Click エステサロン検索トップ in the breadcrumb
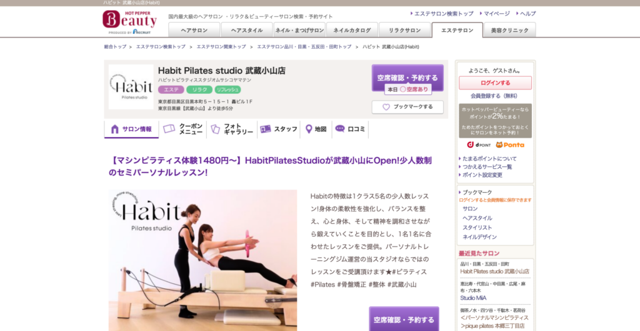 pos(161,47)
